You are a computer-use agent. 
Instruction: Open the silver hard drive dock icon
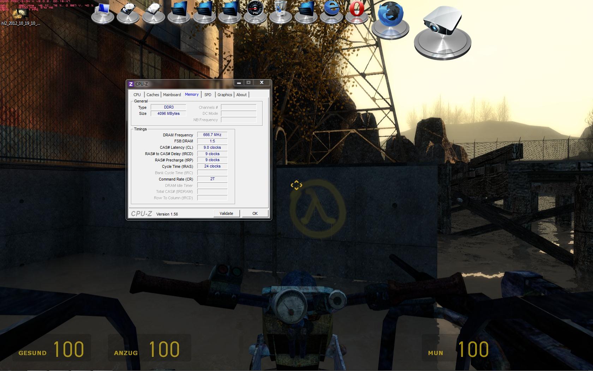click(x=154, y=12)
